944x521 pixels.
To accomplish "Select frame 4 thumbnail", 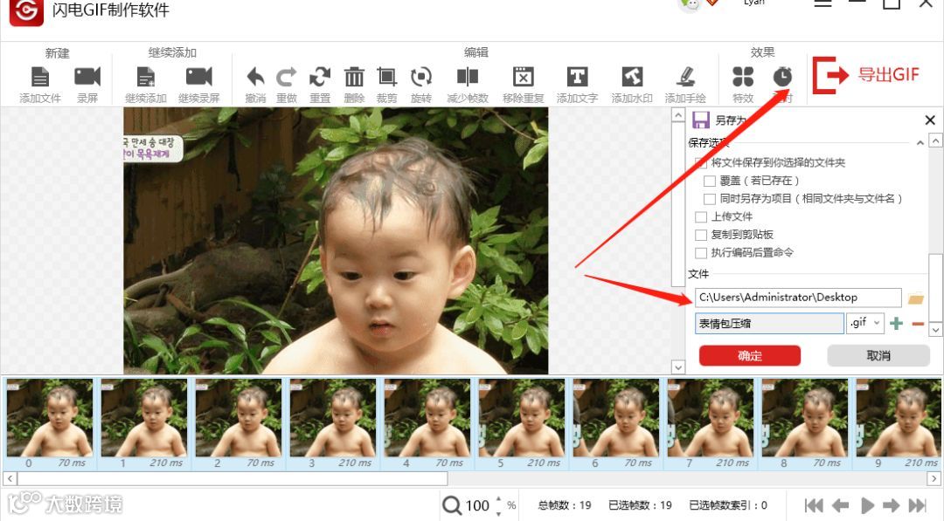I will (427, 423).
